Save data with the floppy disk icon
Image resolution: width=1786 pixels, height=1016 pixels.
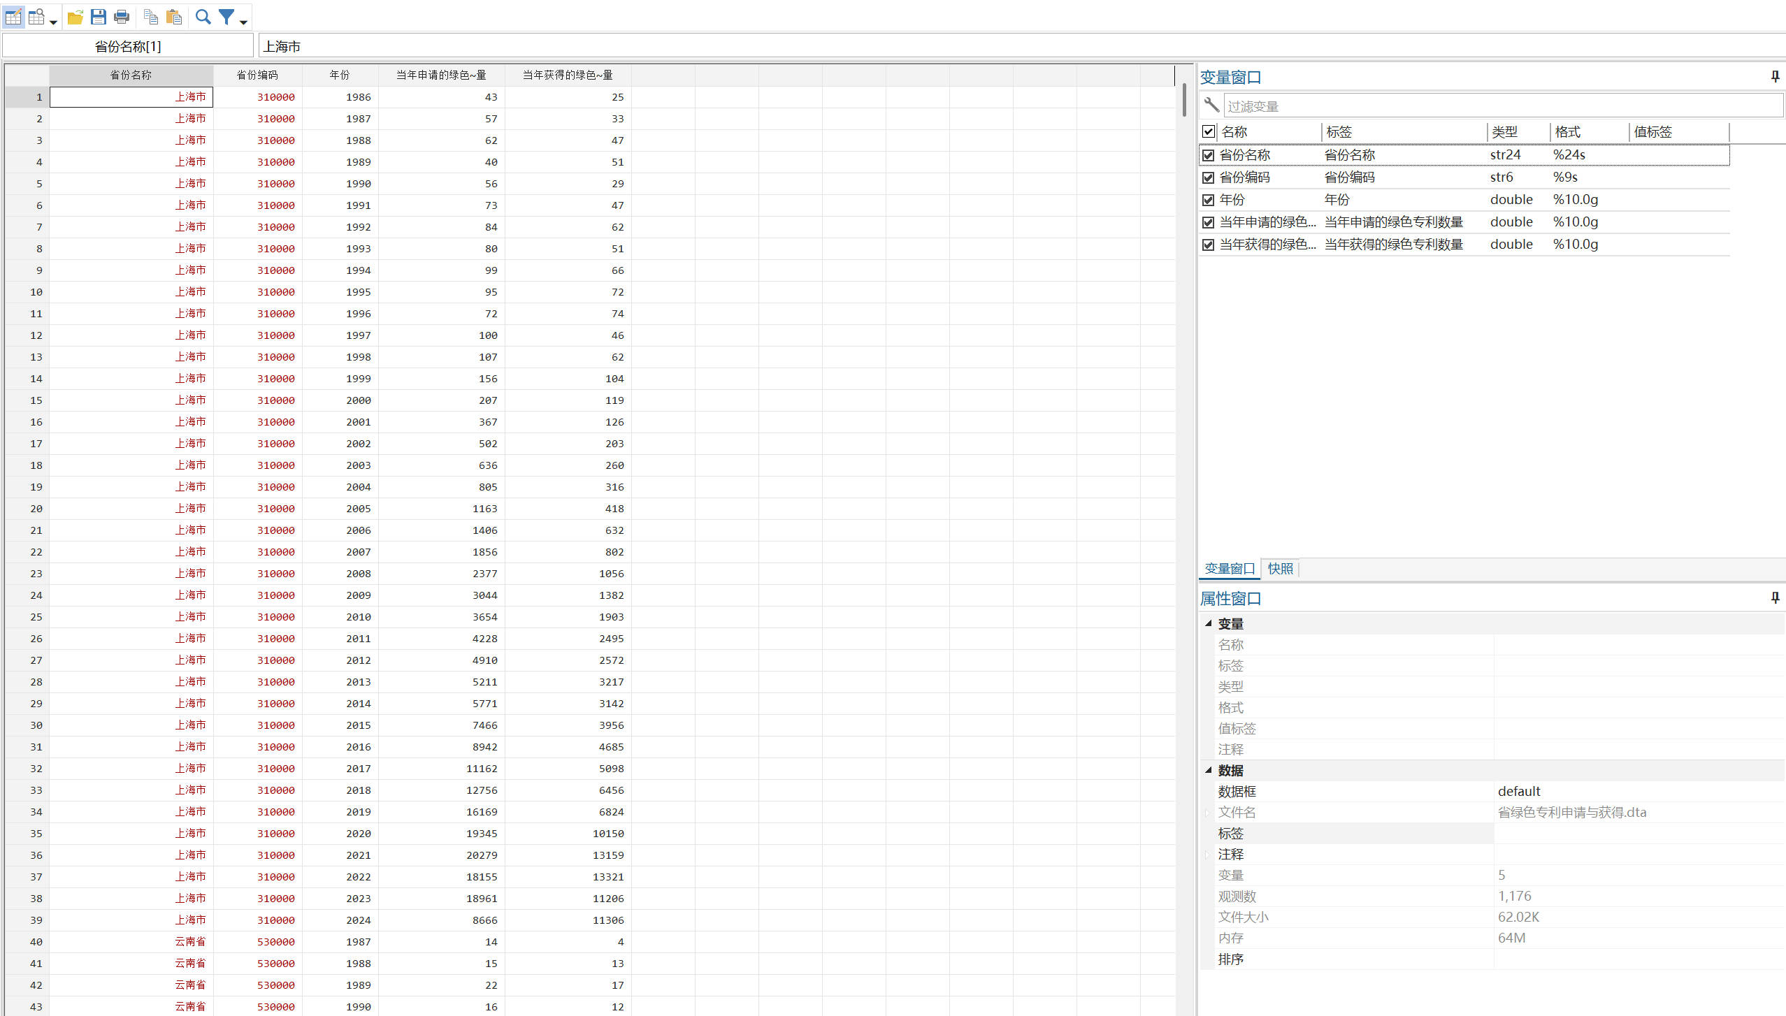(x=99, y=17)
